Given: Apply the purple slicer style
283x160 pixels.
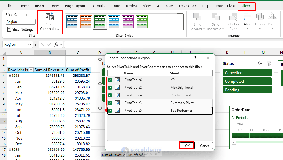Looking at the screenshot, I should [x=128, y=22].
